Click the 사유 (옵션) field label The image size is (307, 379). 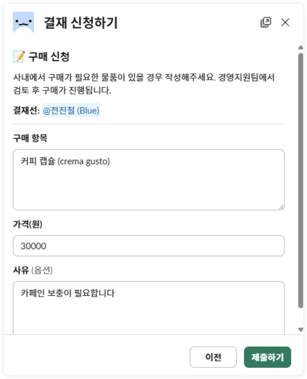point(33,270)
